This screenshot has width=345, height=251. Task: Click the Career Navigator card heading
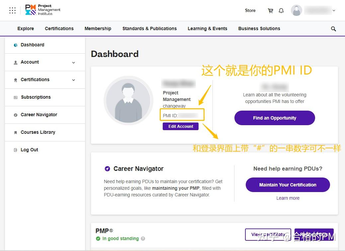[x=138, y=169]
